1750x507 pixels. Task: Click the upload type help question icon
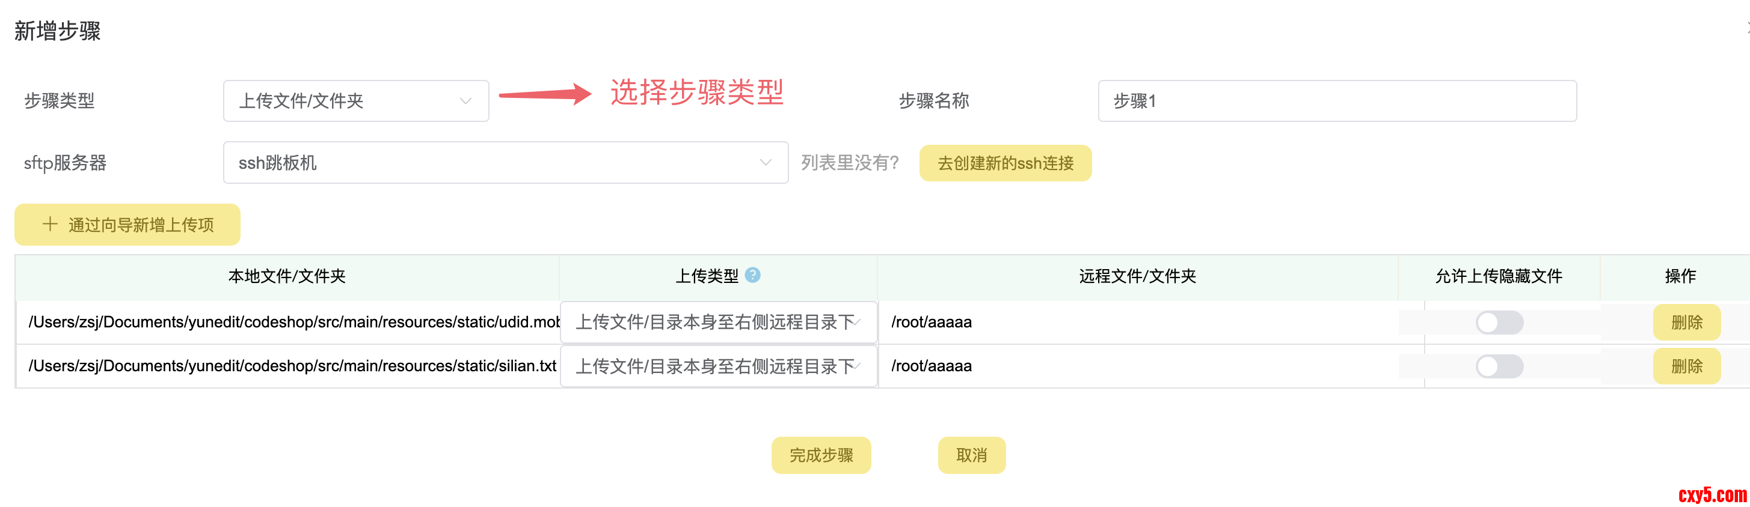point(752,275)
